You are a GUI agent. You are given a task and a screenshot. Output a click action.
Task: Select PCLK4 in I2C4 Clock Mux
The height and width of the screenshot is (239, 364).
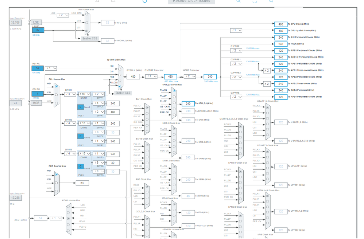coord(174,204)
